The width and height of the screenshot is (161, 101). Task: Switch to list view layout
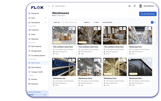click(x=152, y=22)
